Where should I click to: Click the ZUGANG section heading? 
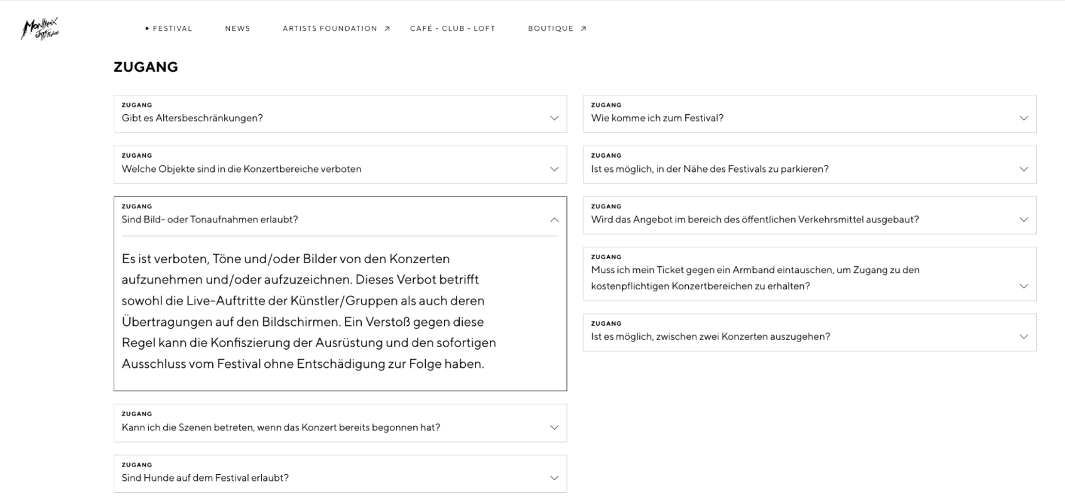click(x=146, y=67)
